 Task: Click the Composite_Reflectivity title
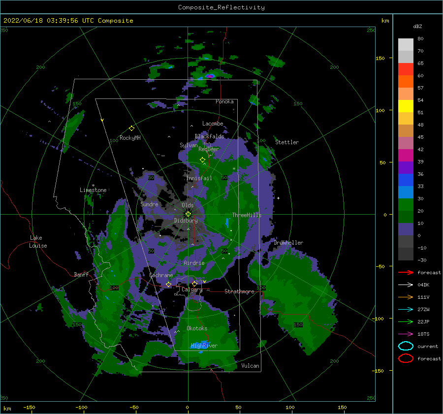[x=221, y=7]
